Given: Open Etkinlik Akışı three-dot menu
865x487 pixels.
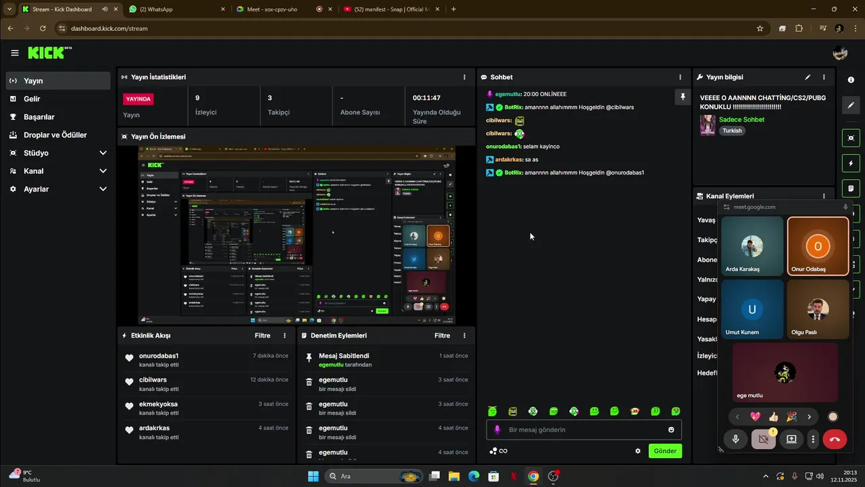Looking at the screenshot, I should point(285,335).
